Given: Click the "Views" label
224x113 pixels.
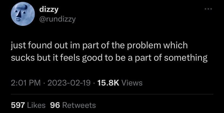Looking at the screenshot, I should pyautogui.click(x=132, y=83).
